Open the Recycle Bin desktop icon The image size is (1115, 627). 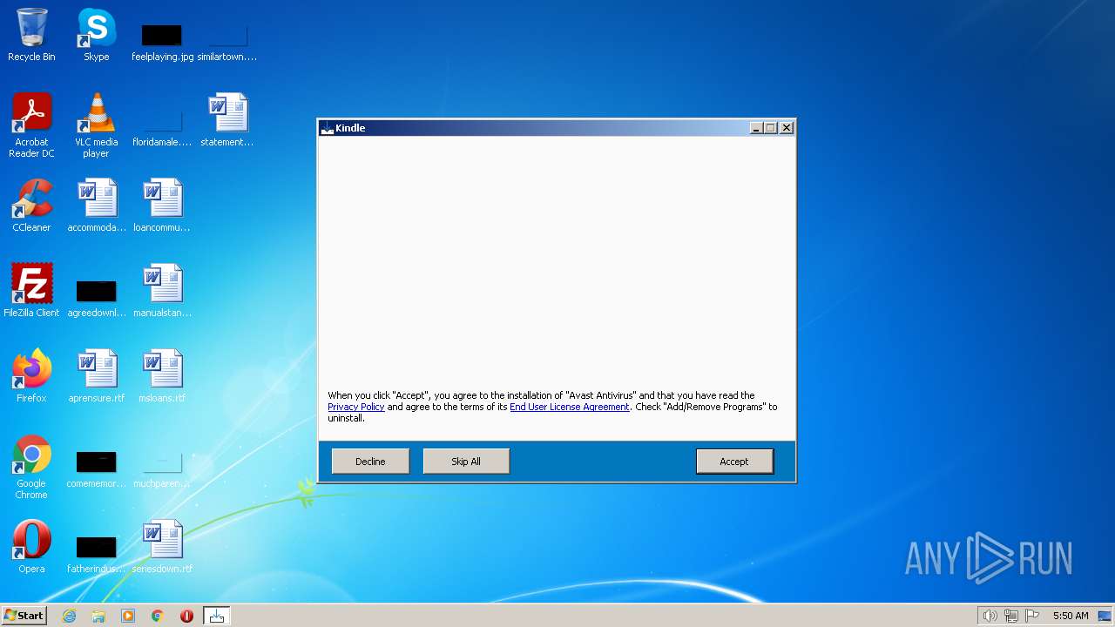pos(31,35)
